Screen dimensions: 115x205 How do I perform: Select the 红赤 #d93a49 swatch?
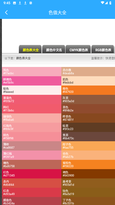(x=32, y=192)
